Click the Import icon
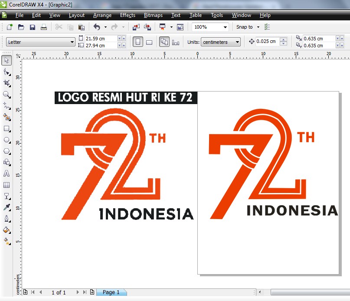The width and height of the screenshot is (350, 301). tap(136, 27)
